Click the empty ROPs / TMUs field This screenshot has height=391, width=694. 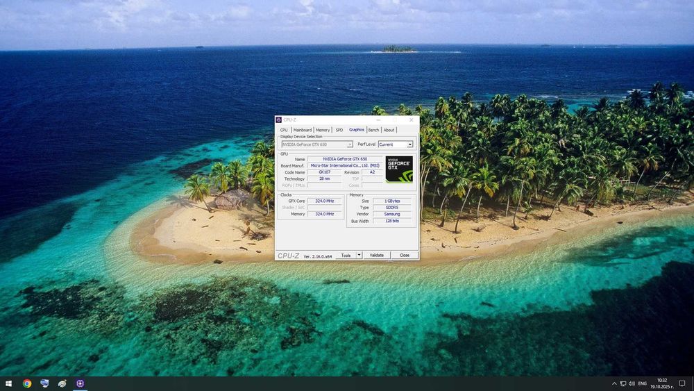(x=324, y=185)
